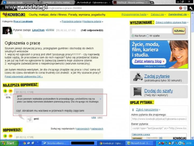Viewport: 194px width, 146px height.
Task: Click the small arrow inside the quoted answer
Action: 100,99
